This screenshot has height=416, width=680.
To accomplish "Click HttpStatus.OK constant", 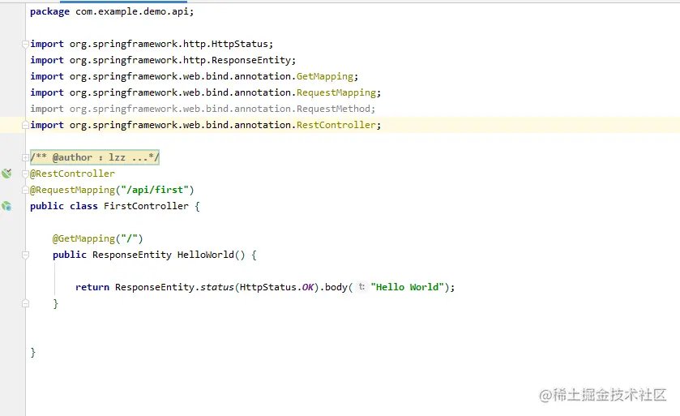I will point(276,287).
